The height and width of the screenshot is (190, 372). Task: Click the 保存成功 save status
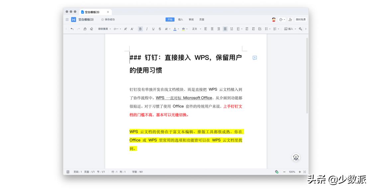(108, 20)
